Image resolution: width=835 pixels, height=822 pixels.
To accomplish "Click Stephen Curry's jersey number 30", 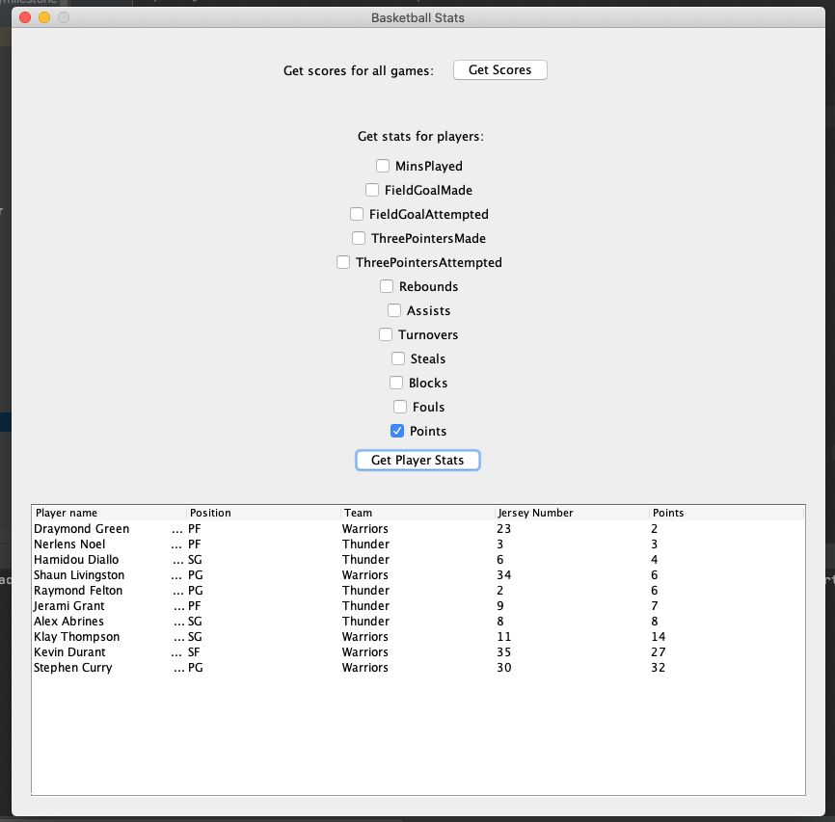I will point(503,668).
